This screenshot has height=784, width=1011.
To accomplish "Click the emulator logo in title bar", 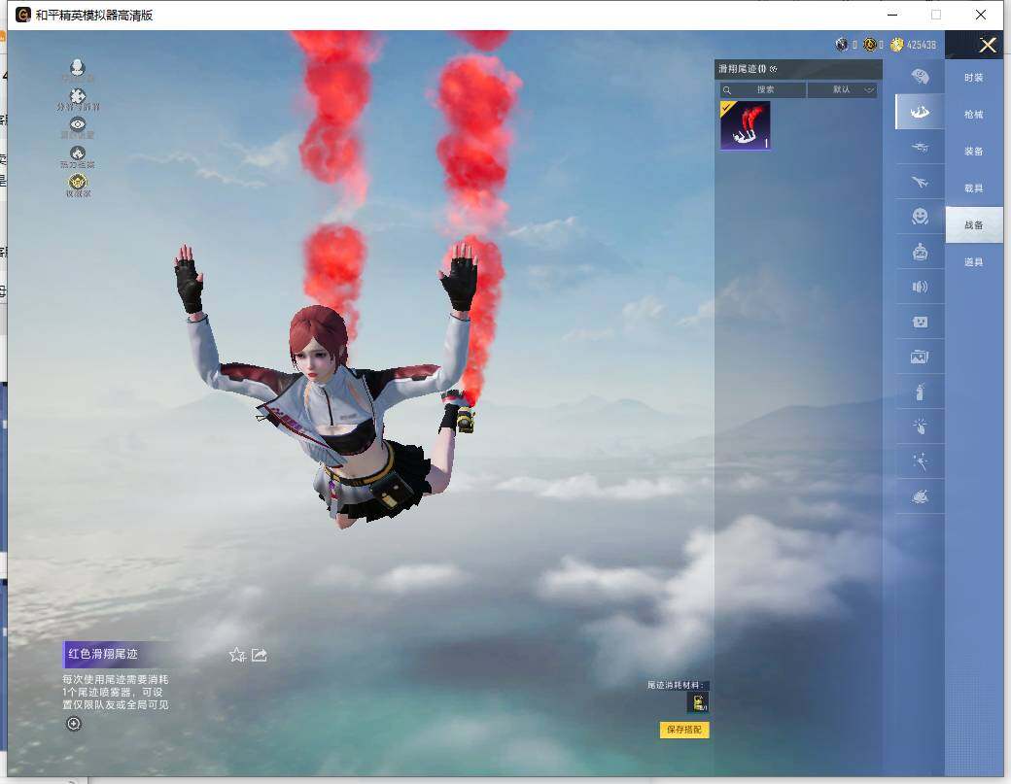I will pyautogui.click(x=23, y=15).
